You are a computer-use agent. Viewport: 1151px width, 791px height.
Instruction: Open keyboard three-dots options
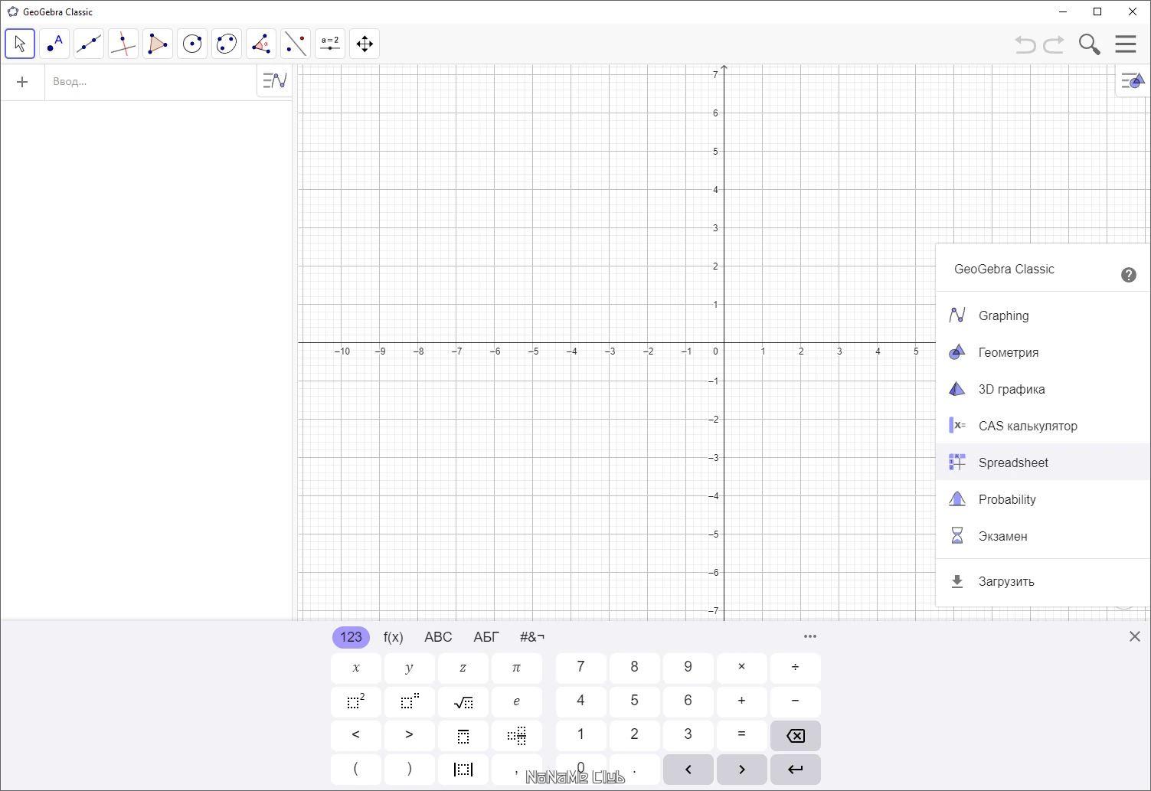[810, 636]
